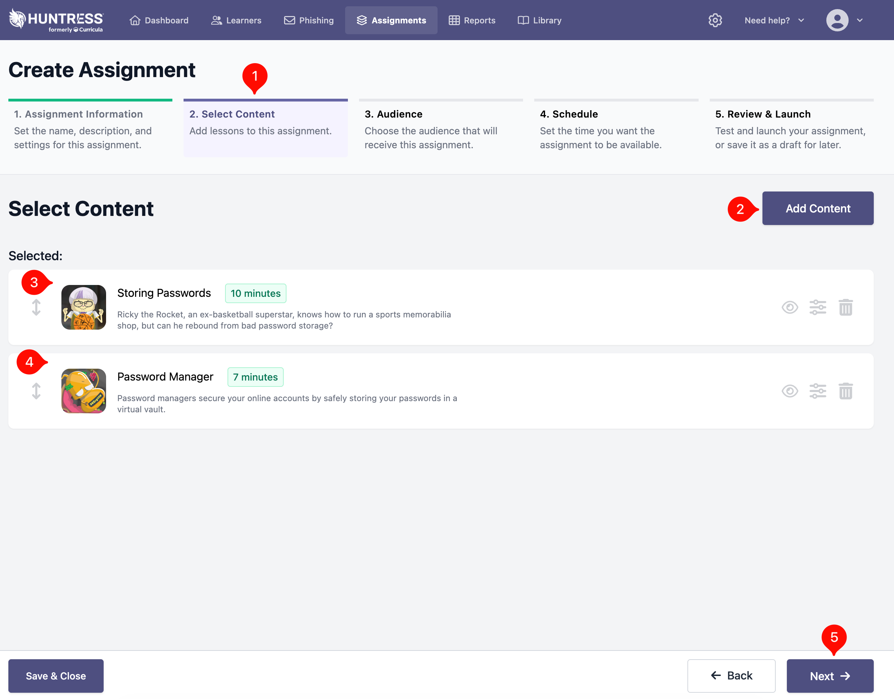The width and height of the screenshot is (894, 699).
Task: Click the Storing Passwords lesson thumbnail
Action: [83, 307]
